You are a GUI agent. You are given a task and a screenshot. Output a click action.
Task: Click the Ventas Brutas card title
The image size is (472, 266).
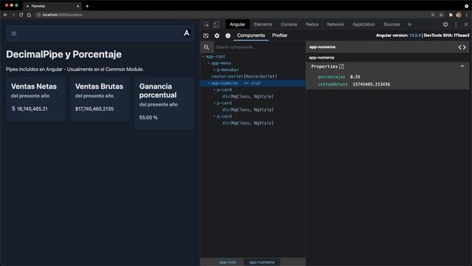[99, 86]
